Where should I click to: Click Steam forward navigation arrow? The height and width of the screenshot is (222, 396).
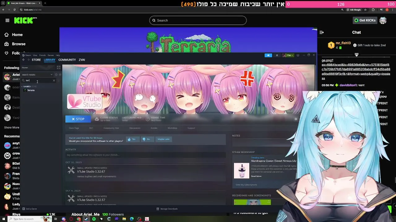pos(28,60)
